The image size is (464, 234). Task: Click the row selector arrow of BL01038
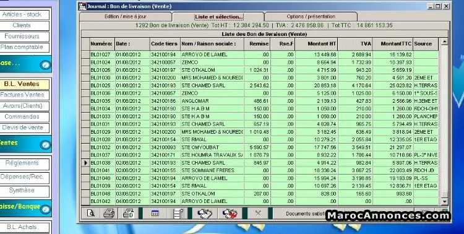pyautogui.click(x=85, y=163)
